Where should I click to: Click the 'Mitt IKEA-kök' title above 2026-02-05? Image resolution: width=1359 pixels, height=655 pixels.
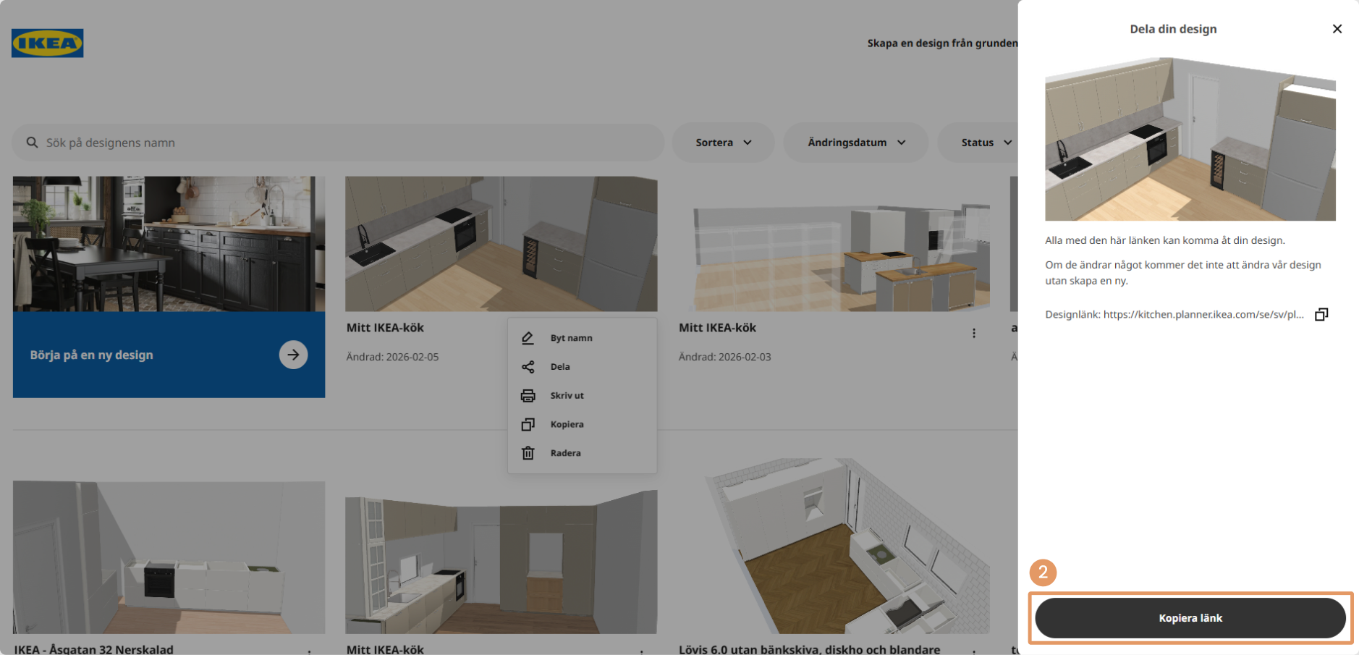[x=385, y=328]
